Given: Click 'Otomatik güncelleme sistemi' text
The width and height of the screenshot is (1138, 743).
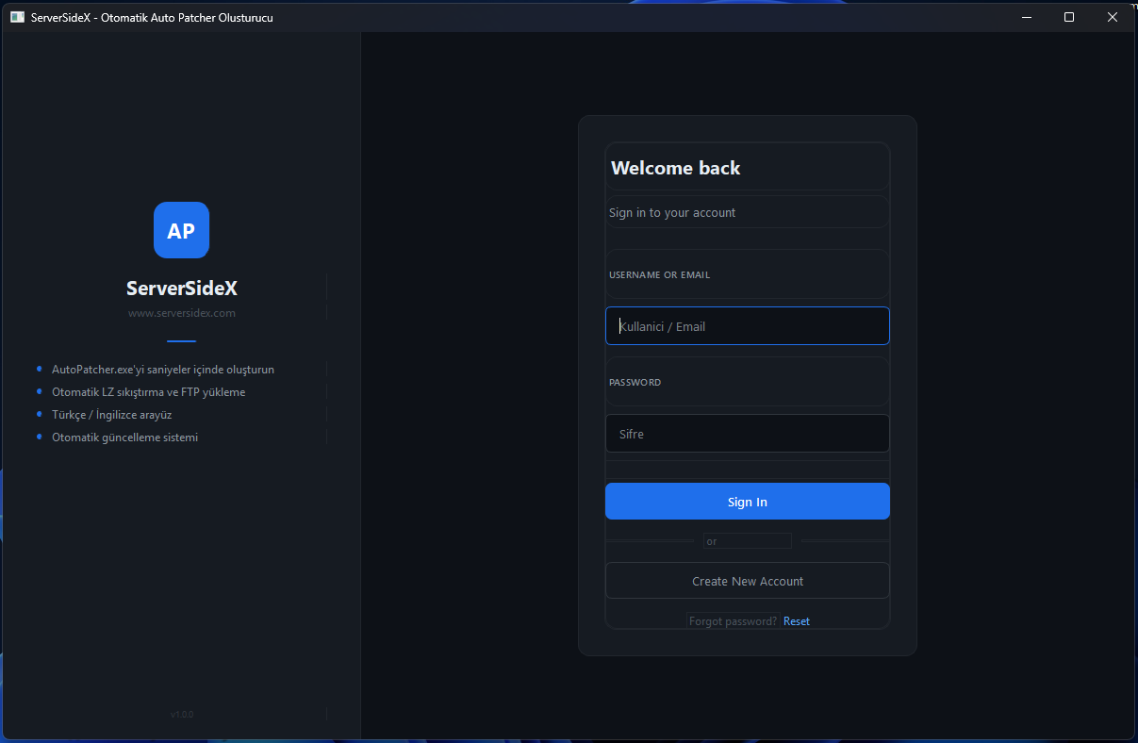Looking at the screenshot, I should [x=125, y=438].
